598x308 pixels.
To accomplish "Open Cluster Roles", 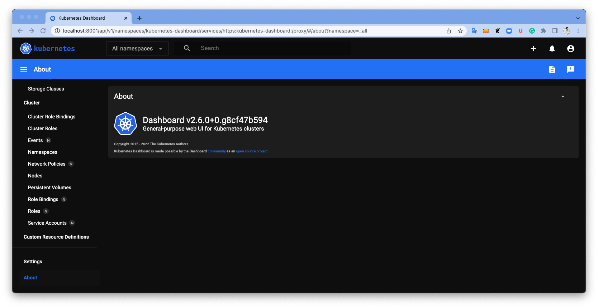I will 43,128.
